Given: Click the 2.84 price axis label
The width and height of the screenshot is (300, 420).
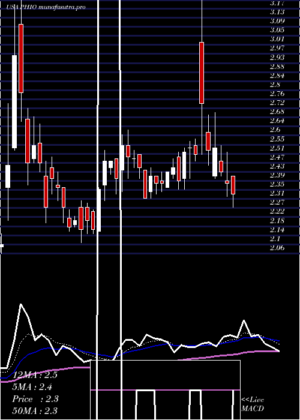Looking at the screenshot, I should coord(277,76).
